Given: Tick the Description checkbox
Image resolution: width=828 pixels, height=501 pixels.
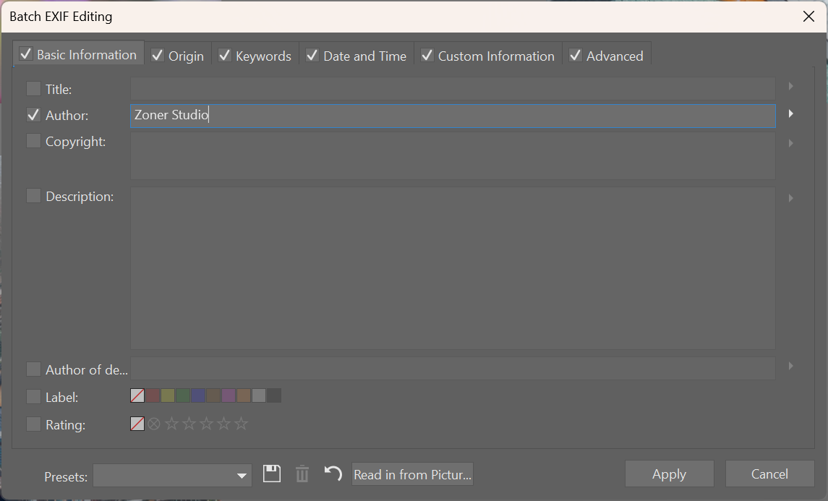Looking at the screenshot, I should pyautogui.click(x=33, y=196).
